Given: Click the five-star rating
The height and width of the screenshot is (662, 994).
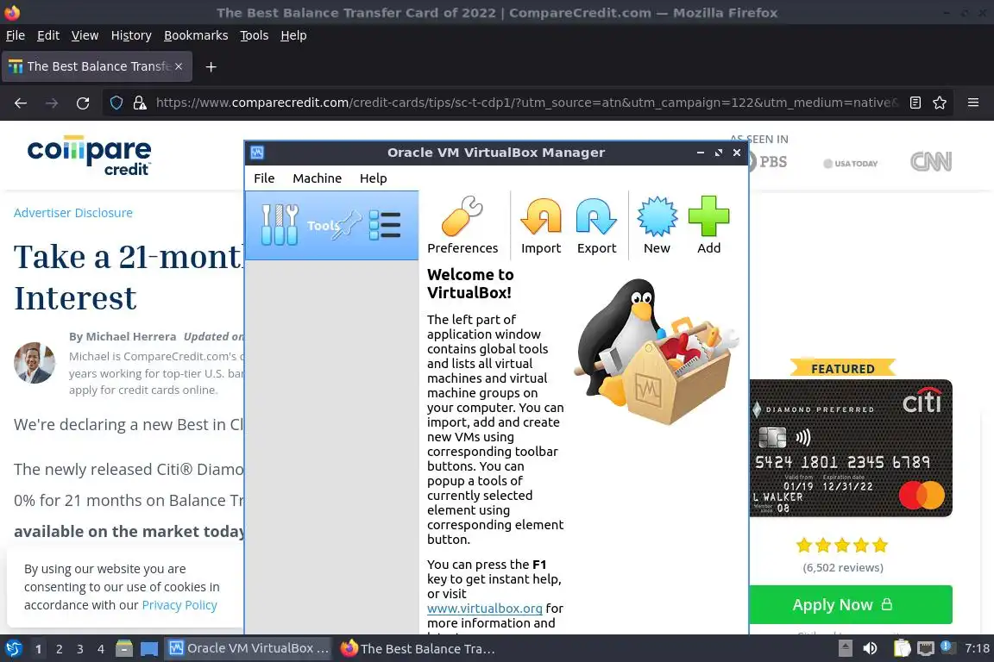Looking at the screenshot, I should coord(842,545).
